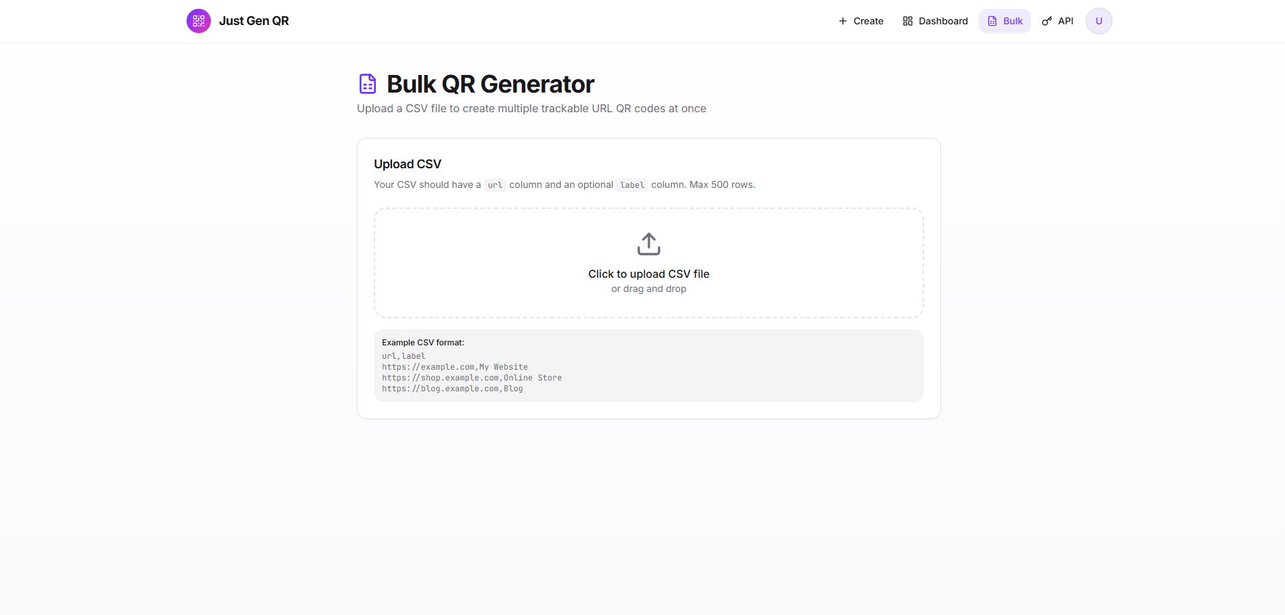The width and height of the screenshot is (1285, 615).
Task: Select the highlighted Bulk tab
Action: tap(1004, 21)
